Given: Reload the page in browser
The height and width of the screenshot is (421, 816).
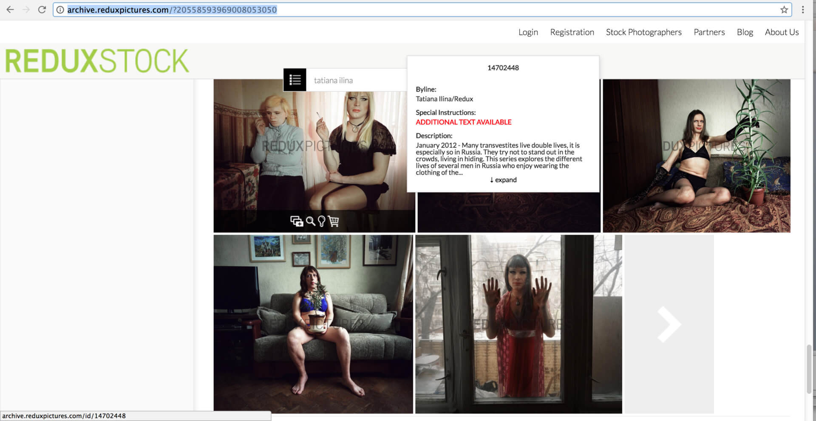Looking at the screenshot, I should pyautogui.click(x=42, y=10).
